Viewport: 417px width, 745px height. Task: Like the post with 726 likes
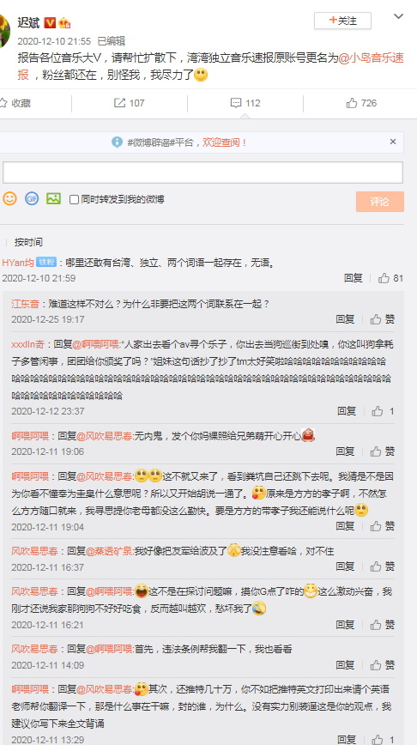coord(361,103)
